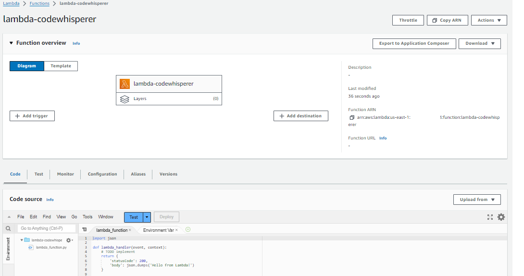Close the Environment Var tab
The width and height of the screenshot is (524, 276).
coord(176,230)
